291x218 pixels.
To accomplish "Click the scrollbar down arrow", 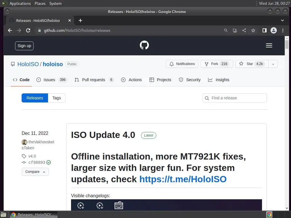I will [x=287, y=208].
